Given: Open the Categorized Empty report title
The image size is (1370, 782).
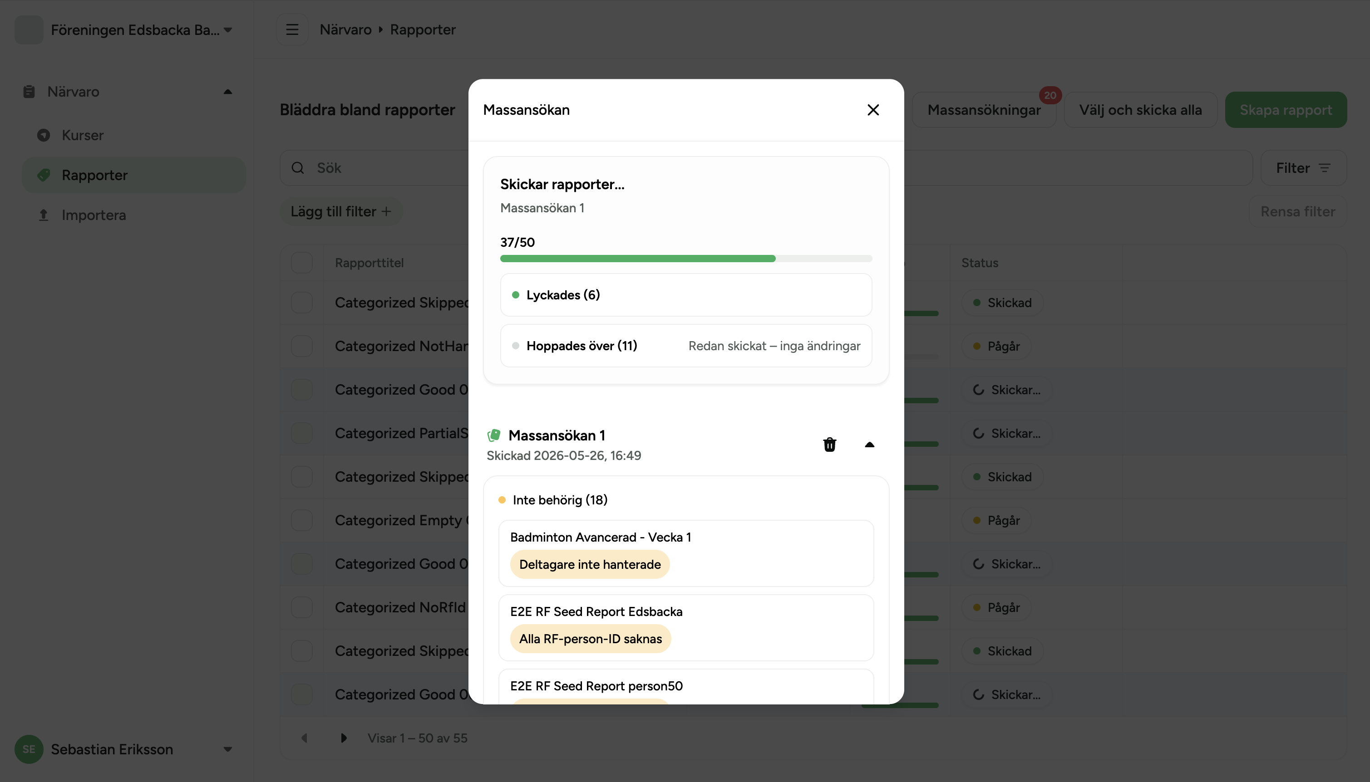Looking at the screenshot, I should [401, 520].
